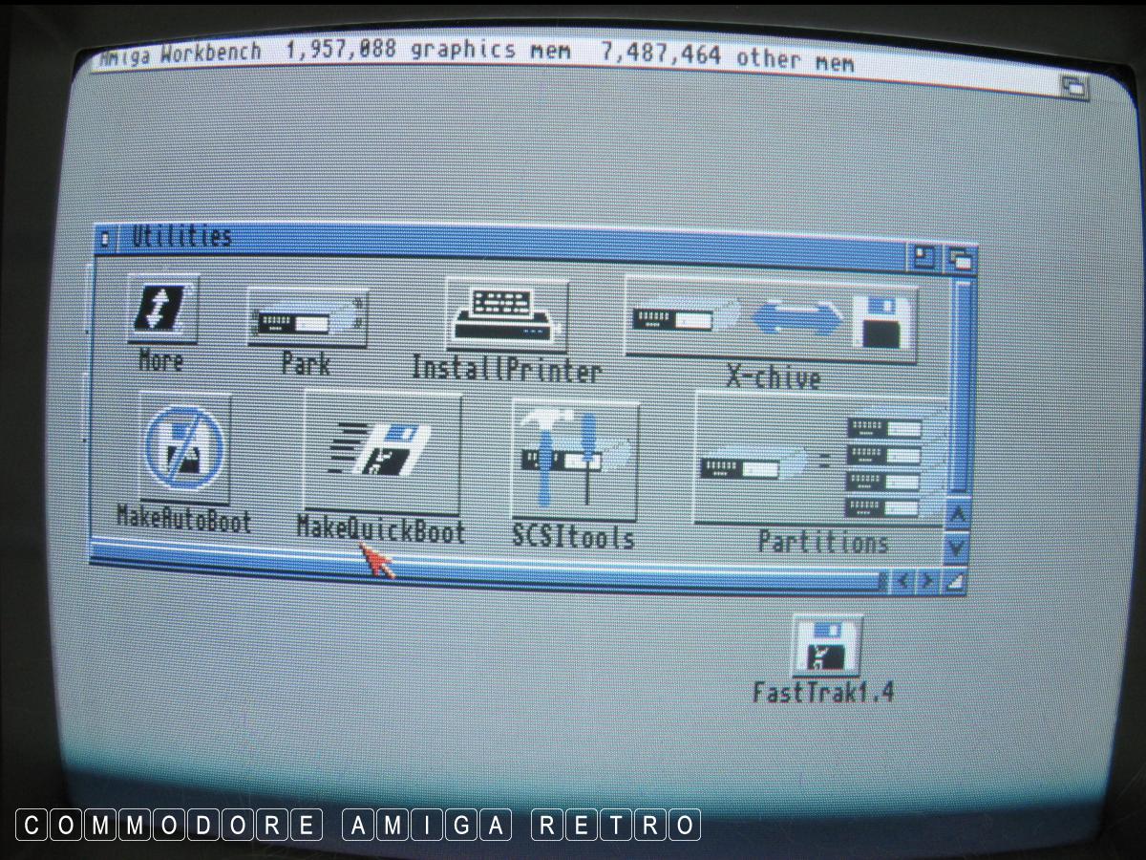
Task: Close the Utilities window
Action: coord(106,237)
